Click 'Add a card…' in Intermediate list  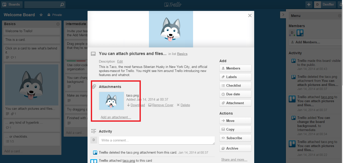click(x=75, y=133)
